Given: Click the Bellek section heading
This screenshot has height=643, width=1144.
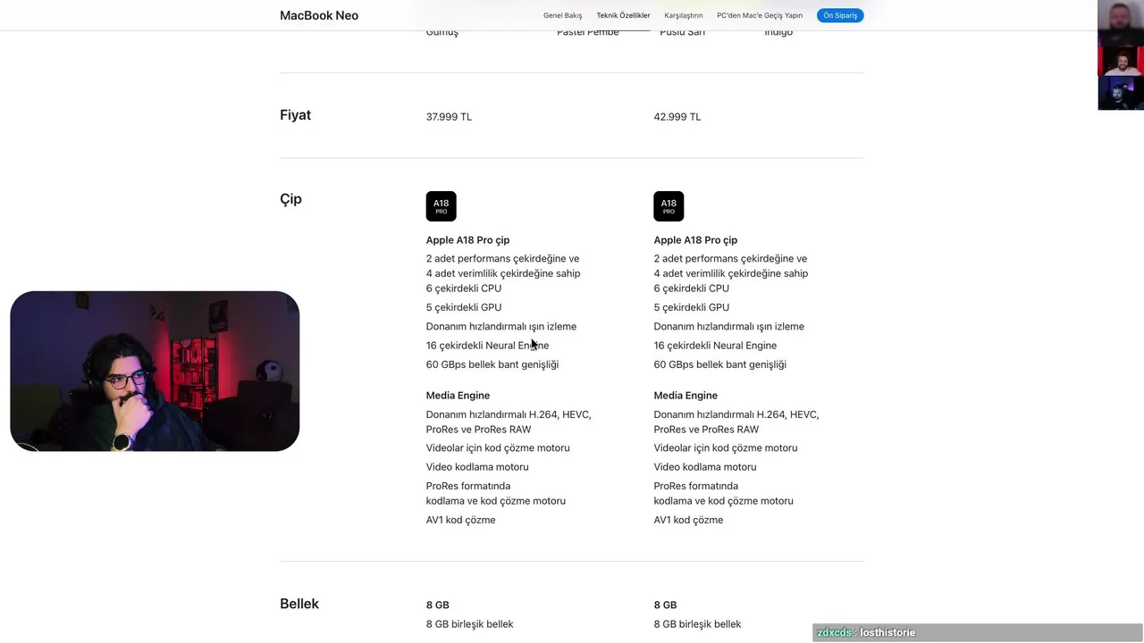Looking at the screenshot, I should point(299,604).
